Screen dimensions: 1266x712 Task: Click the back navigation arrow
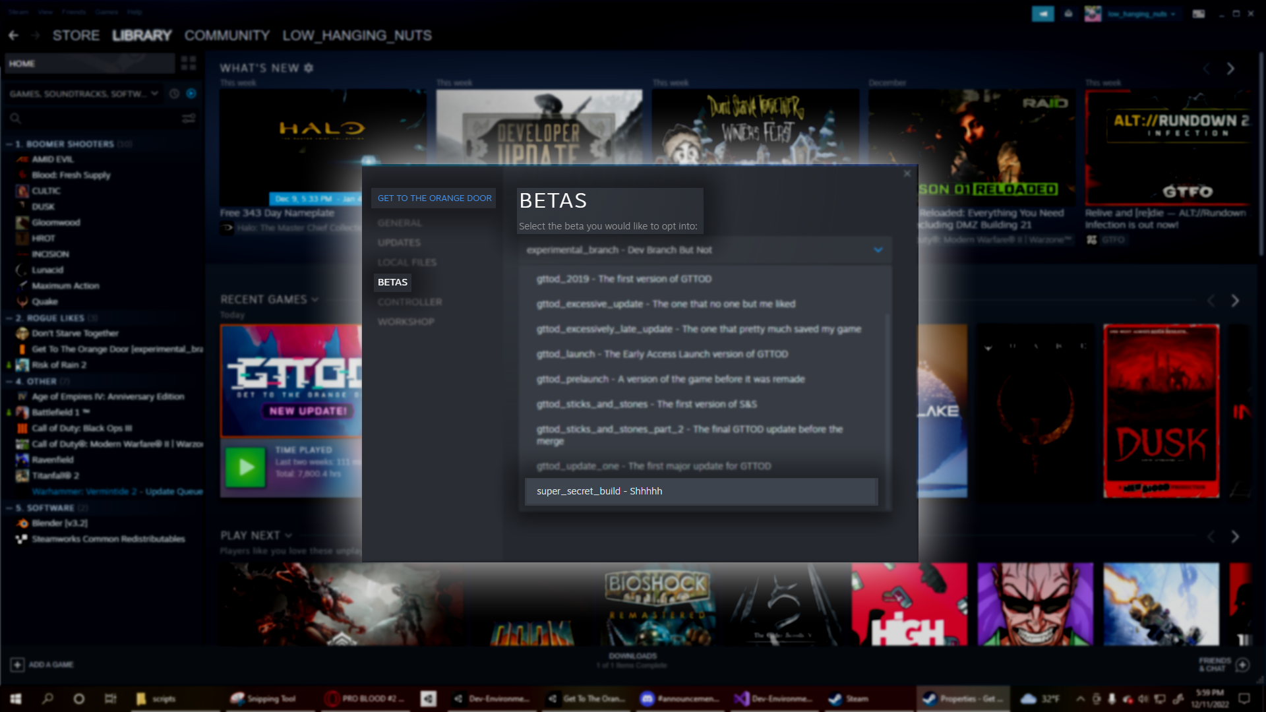point(14,36)
